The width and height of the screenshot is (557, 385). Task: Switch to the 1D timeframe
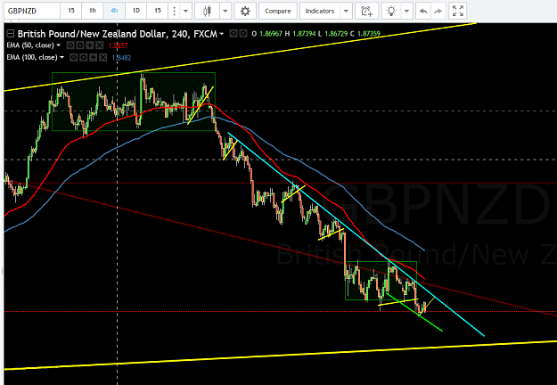[x=136, y=11]
